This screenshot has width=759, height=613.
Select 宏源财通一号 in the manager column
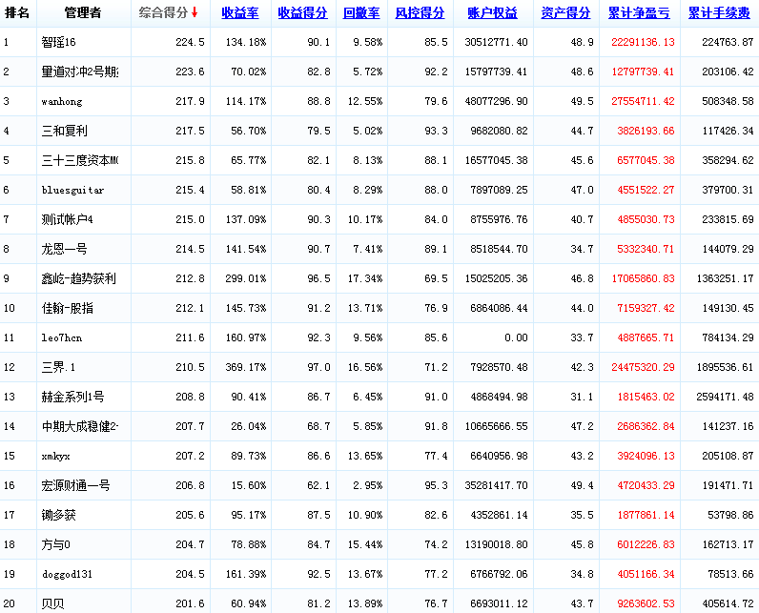point(75,486)
